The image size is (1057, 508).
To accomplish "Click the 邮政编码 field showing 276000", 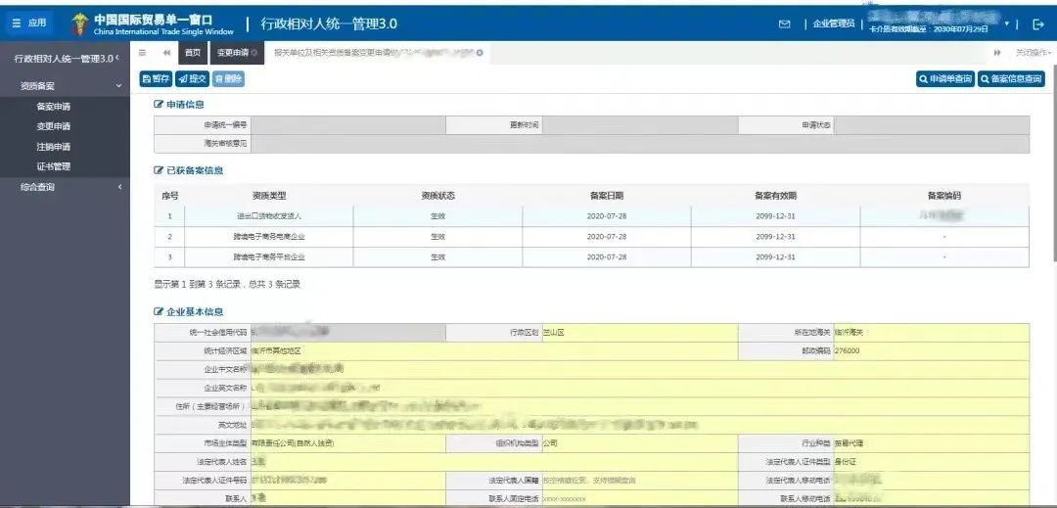I will pyautogui.click(x=930, y=350).
